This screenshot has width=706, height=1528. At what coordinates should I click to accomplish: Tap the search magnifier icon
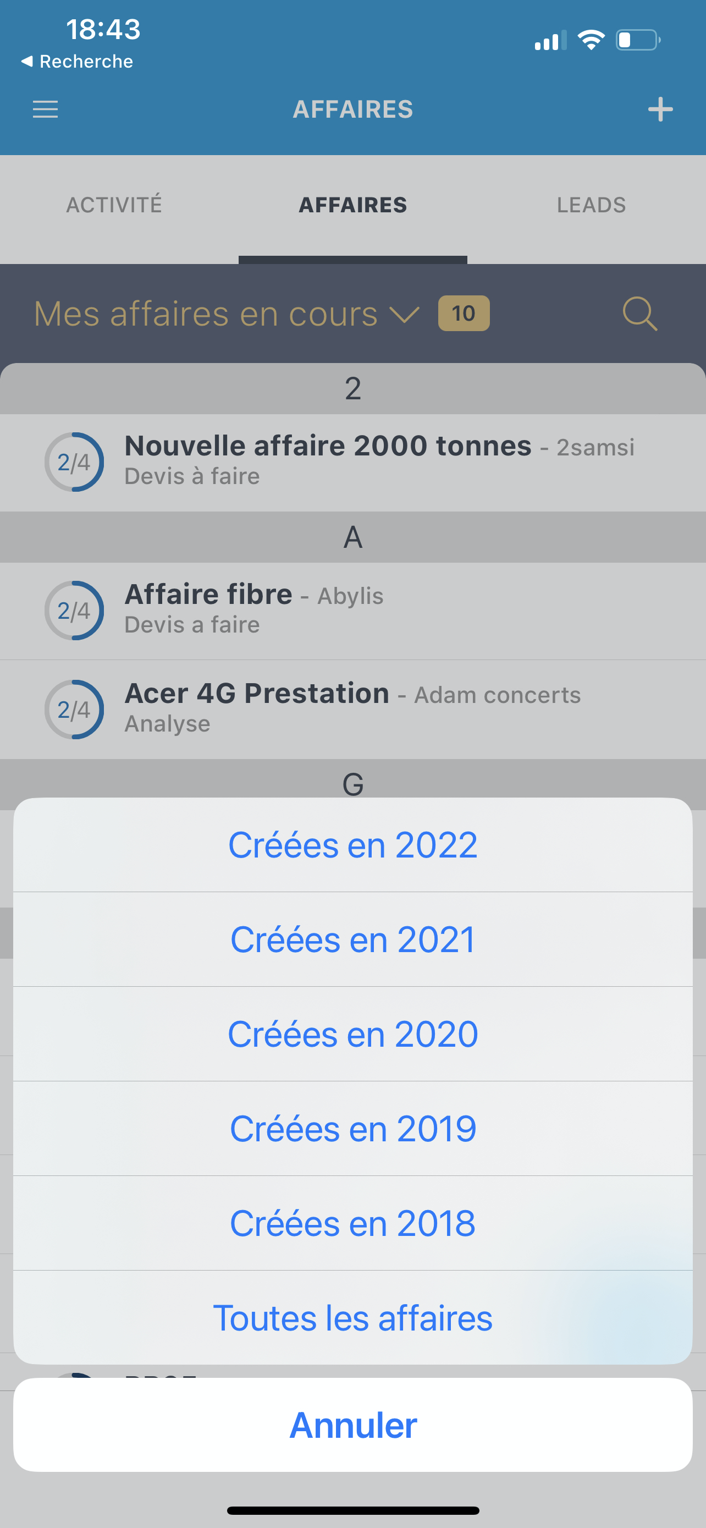tap(639, 313)
